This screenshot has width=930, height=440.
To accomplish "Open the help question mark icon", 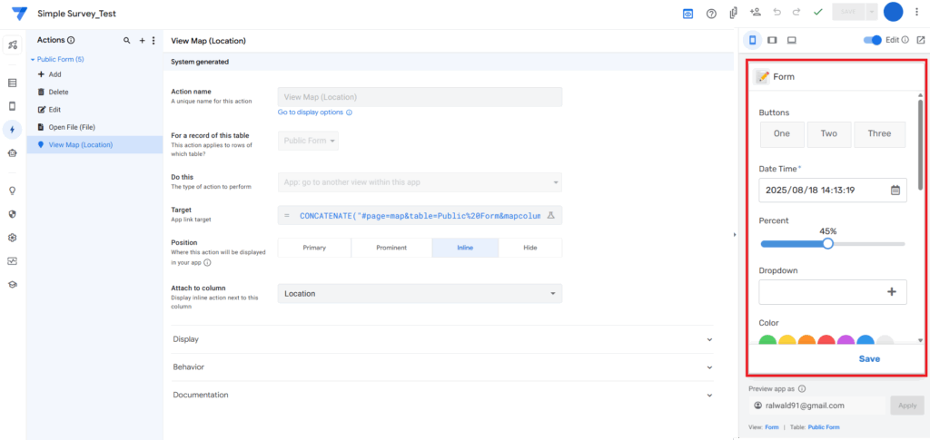I will tap(711, 14).
